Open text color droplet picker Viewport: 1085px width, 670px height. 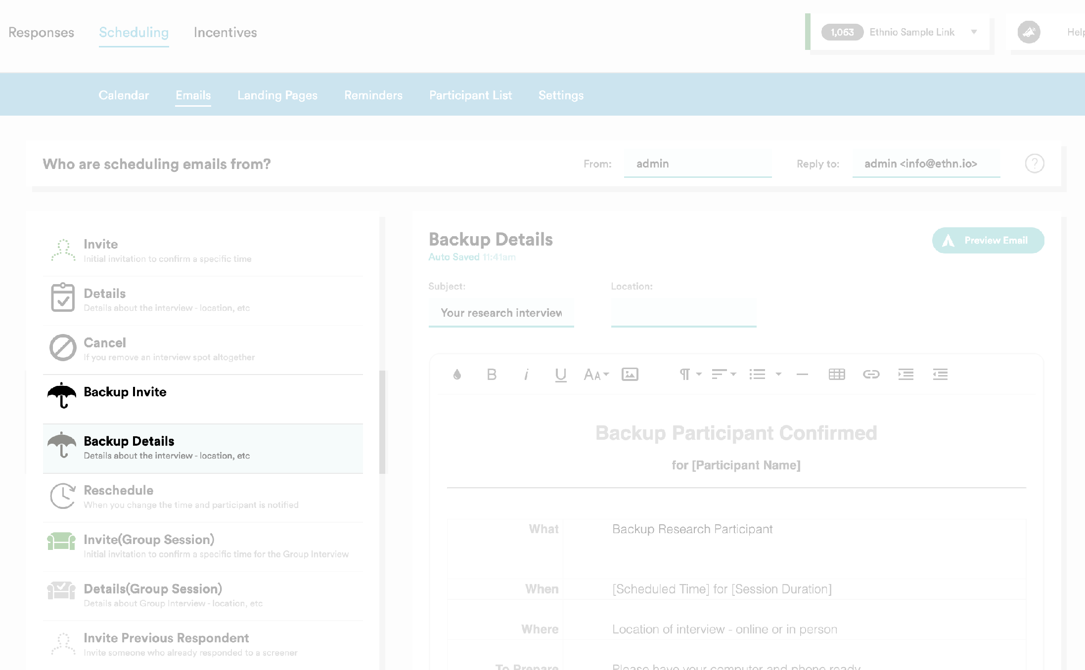point(457,375)
